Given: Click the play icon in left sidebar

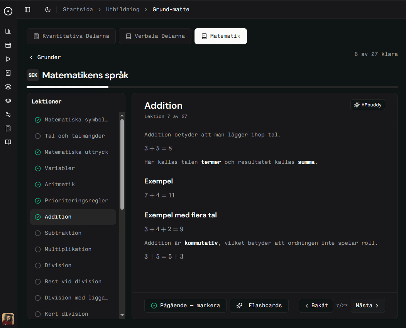Looking at the screenshot, I should point(8,59).
